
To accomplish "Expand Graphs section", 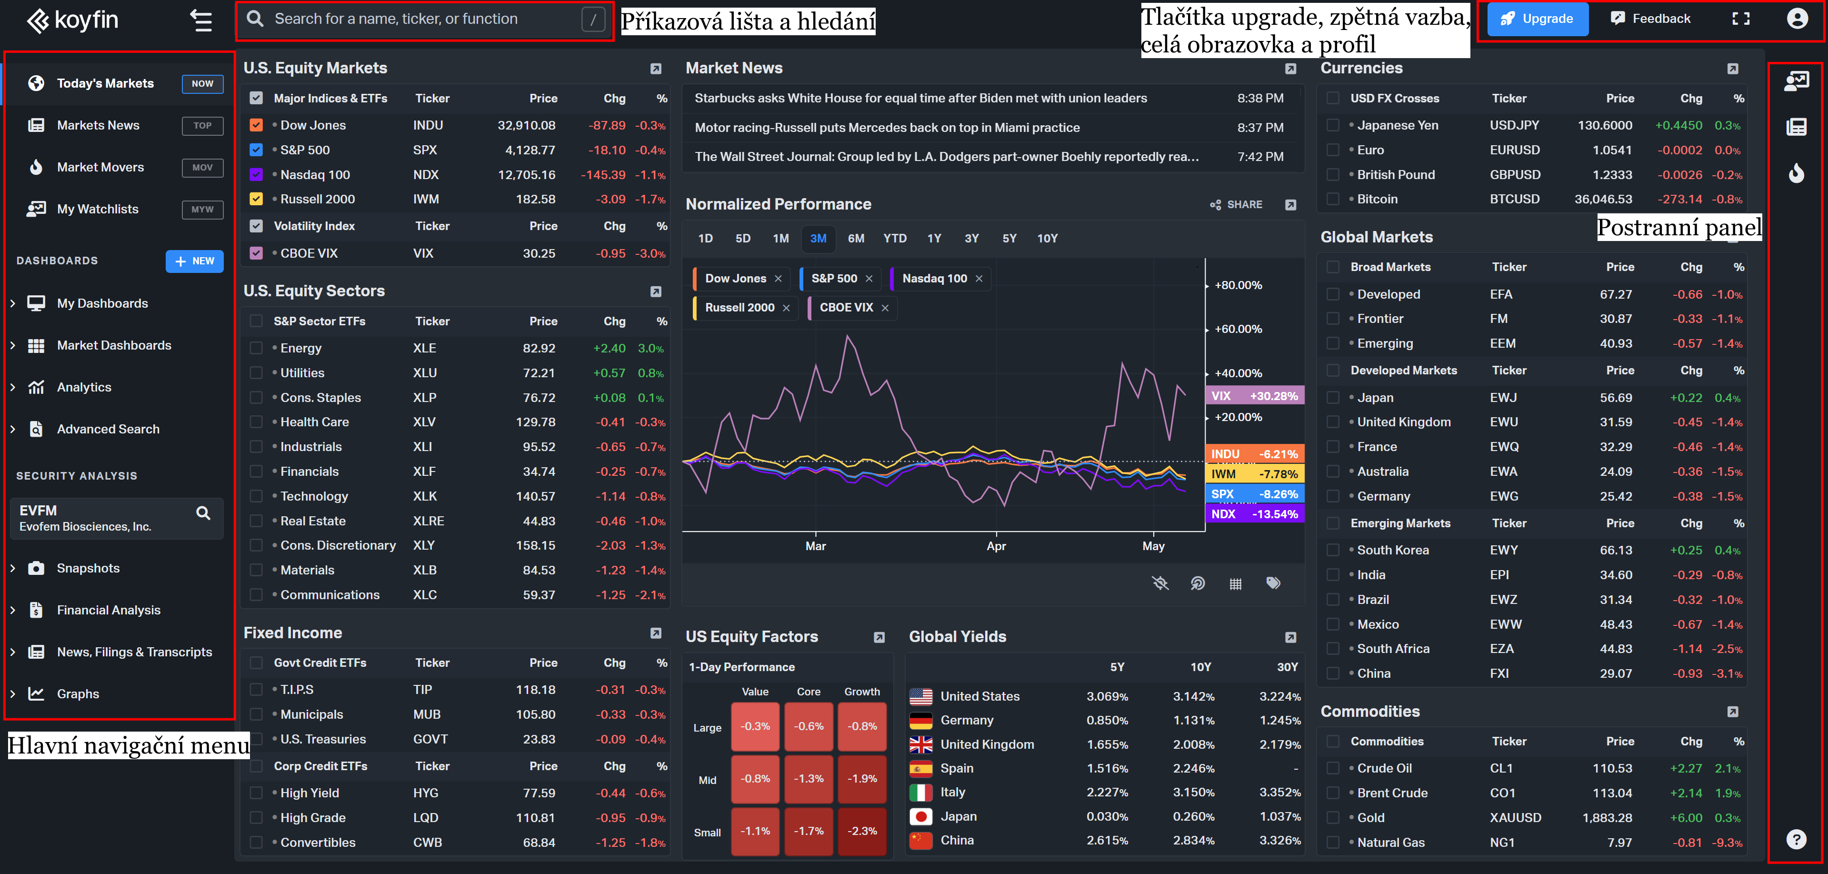I will point(13,694).
